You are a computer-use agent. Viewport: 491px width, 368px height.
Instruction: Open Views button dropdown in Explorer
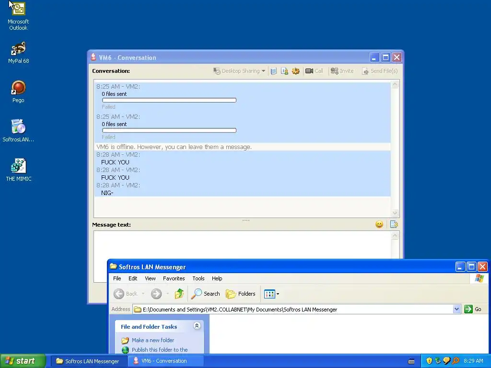pyautogui.click(x=271, y=294)
